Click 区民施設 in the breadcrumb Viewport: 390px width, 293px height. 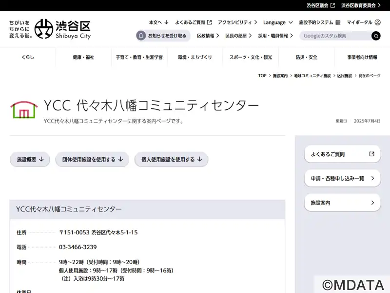pos(345,76)
